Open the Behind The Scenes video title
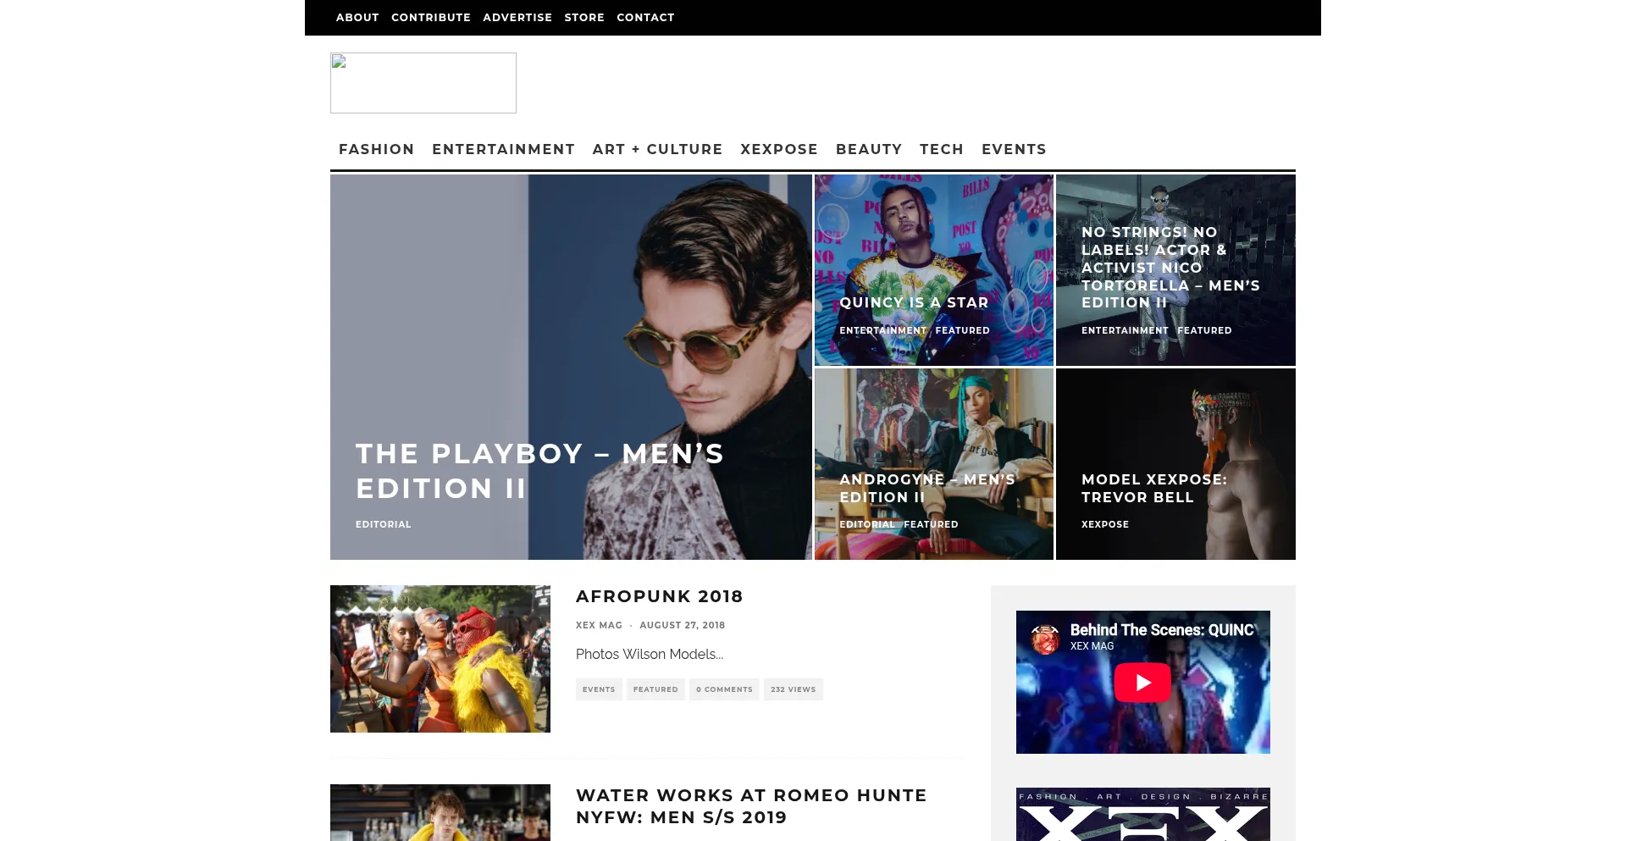The image size is (1626, 841). [1162, 630]
